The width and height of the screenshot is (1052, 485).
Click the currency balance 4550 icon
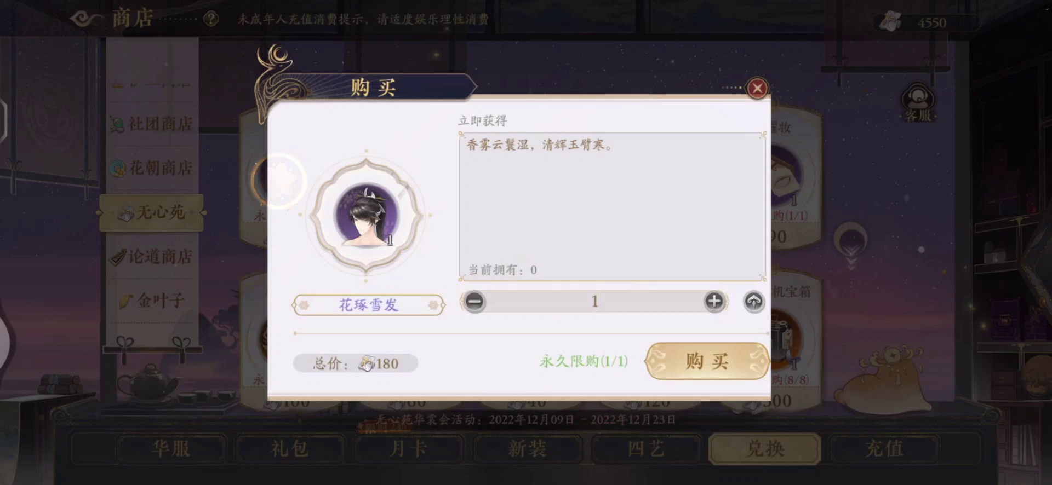pyautogui.click(x=890, y=22)
